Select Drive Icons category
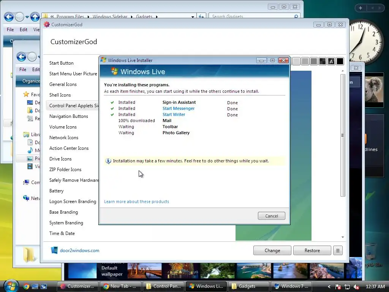The height and width of the screenshot is (292, 389). coord(60,159)
